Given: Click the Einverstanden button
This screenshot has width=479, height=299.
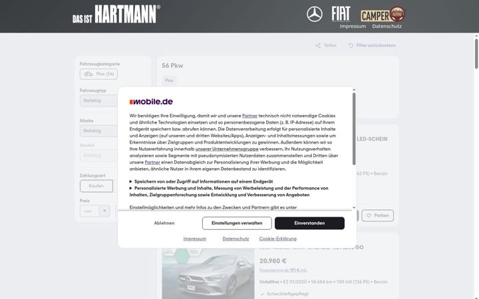Looking at the screenshot, I should 309,223.
